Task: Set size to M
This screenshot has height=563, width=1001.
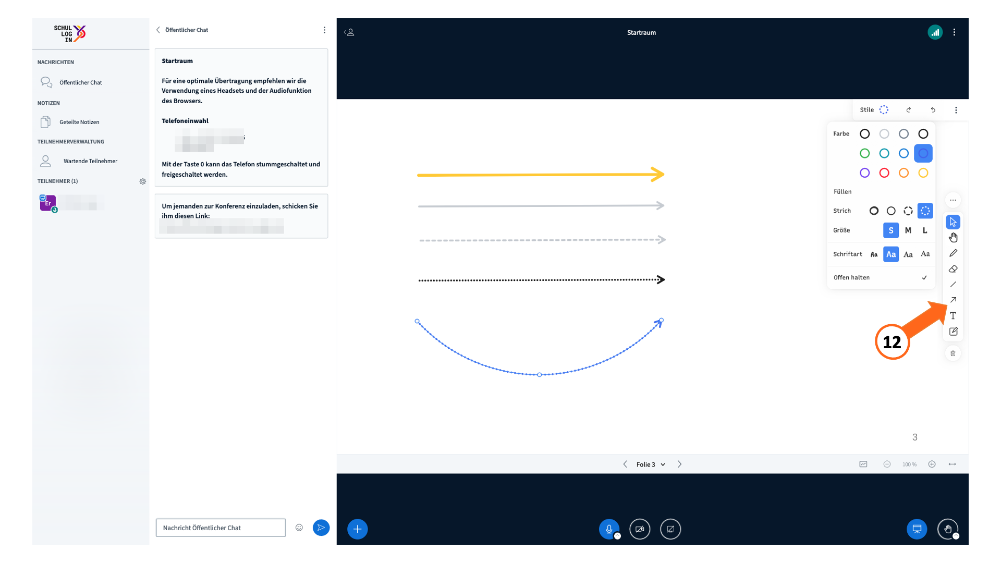Action: tap(908, 230)
